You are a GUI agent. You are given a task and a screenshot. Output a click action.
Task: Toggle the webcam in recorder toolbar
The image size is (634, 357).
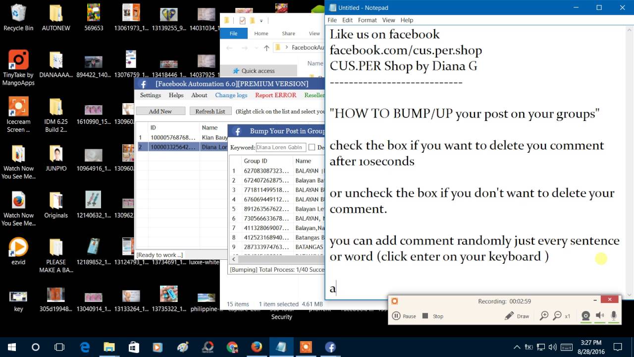point(585,316)
